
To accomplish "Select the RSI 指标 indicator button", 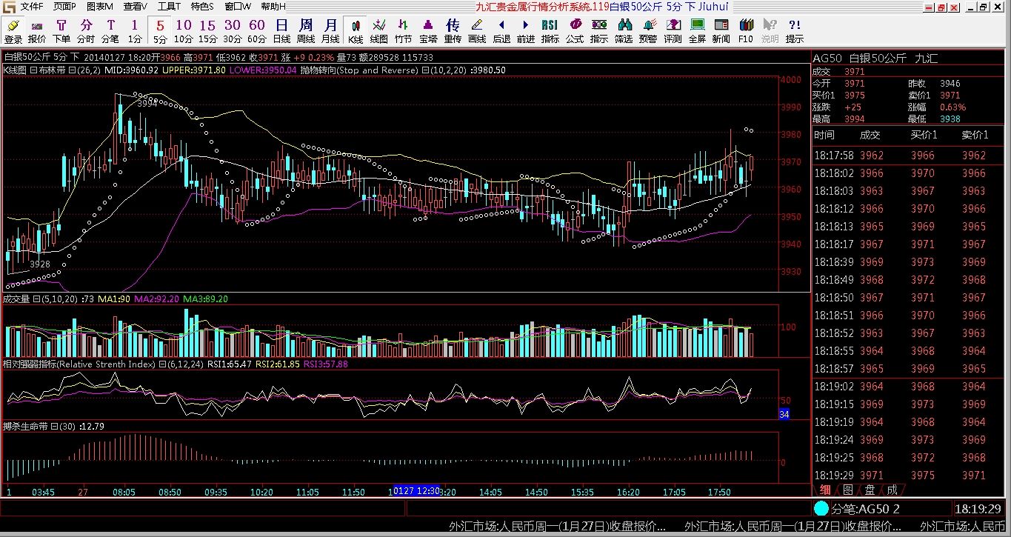I will pos(550,31).
